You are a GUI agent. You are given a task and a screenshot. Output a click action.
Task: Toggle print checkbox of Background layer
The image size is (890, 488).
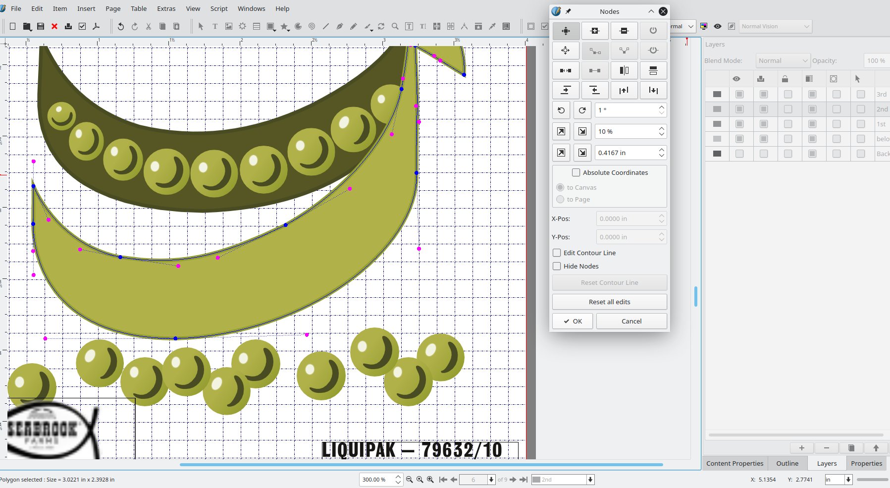coord(764,154)
